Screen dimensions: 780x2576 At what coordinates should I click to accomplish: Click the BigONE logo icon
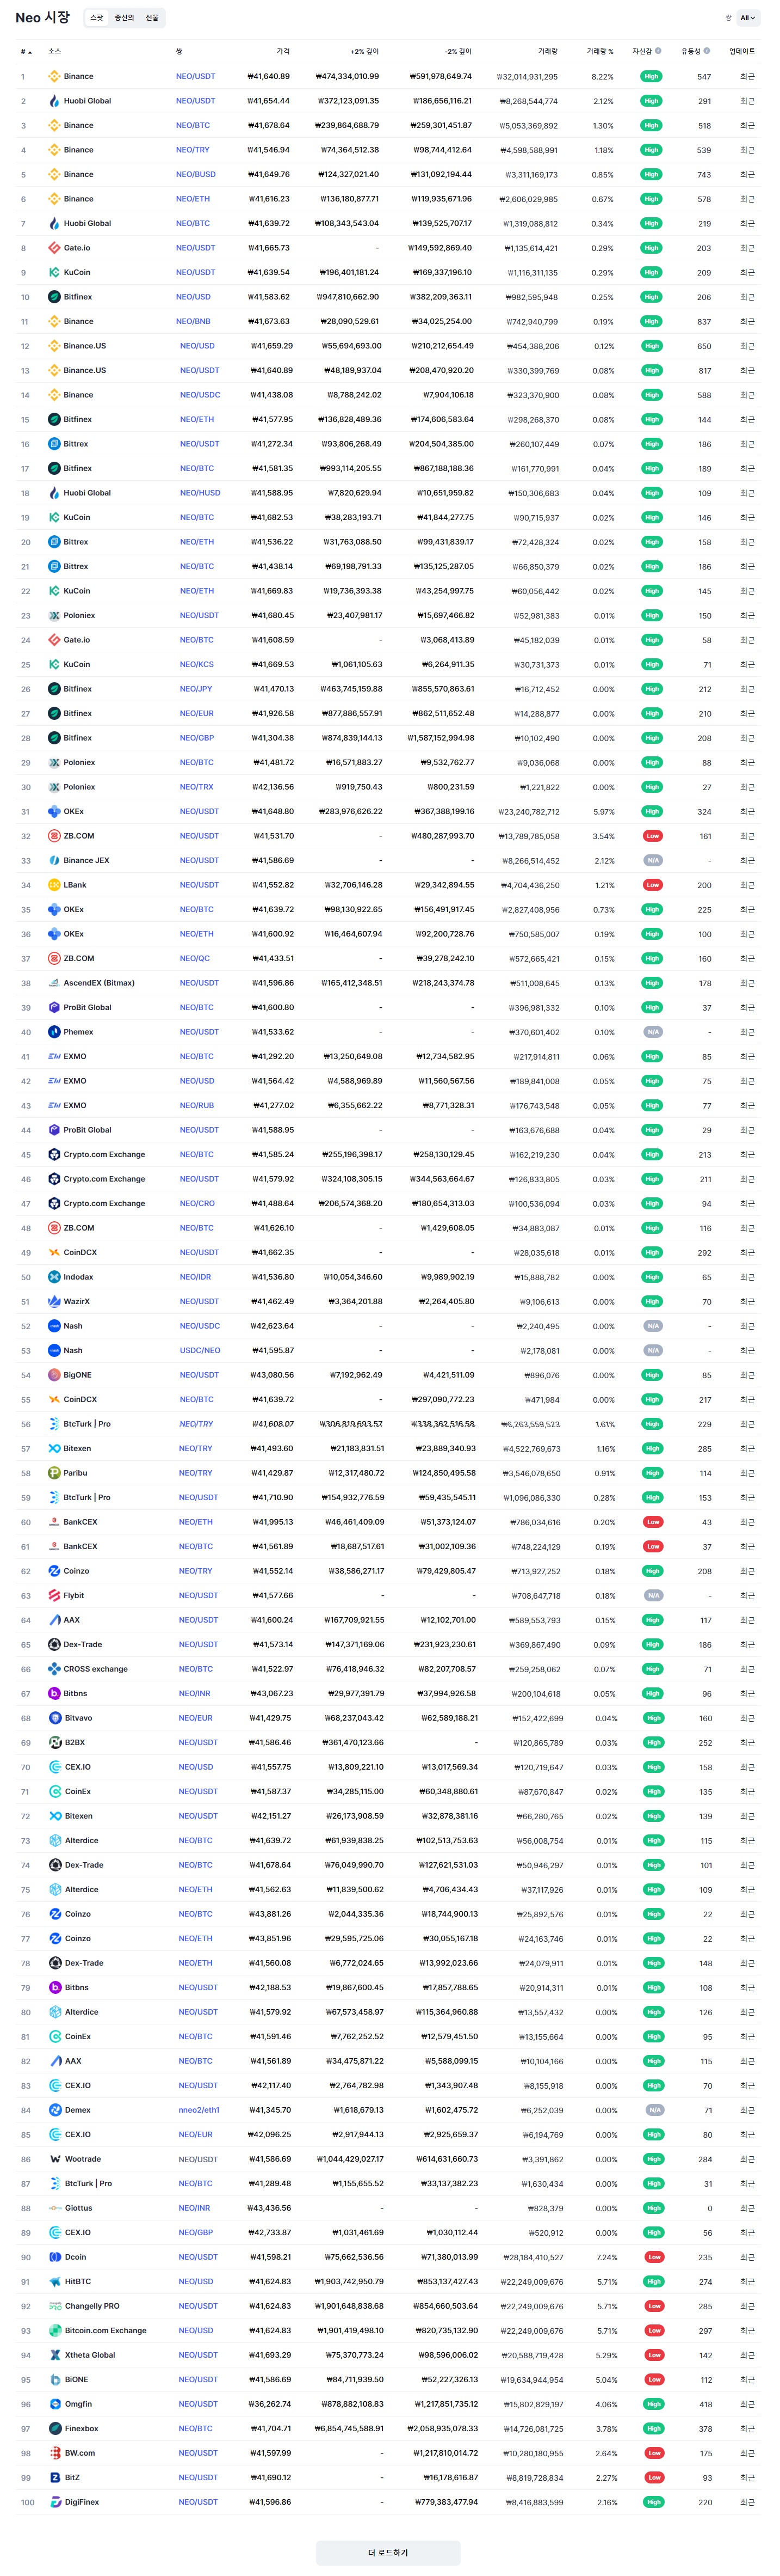[x=54, y=1375]
